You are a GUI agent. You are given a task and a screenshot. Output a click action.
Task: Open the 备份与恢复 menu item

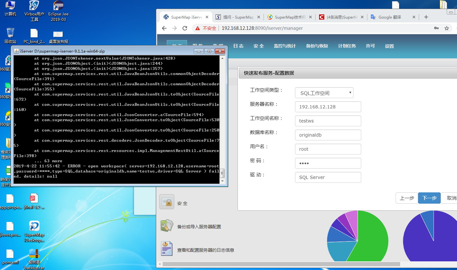[317, 46]
